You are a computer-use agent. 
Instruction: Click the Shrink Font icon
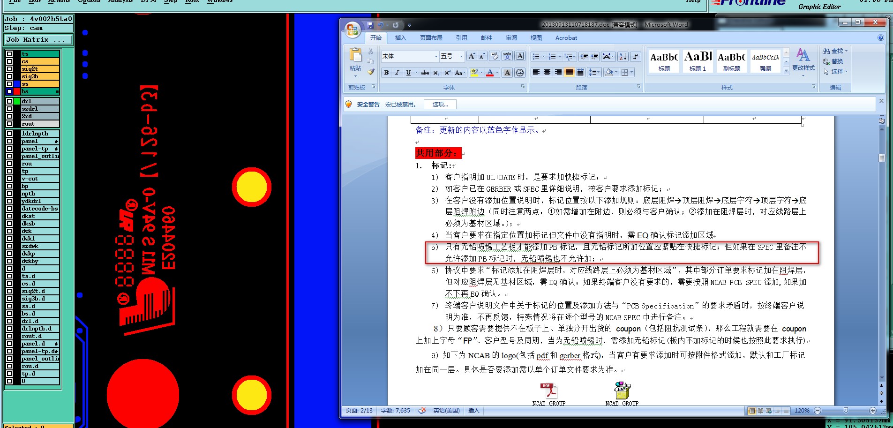coord(482,56)
